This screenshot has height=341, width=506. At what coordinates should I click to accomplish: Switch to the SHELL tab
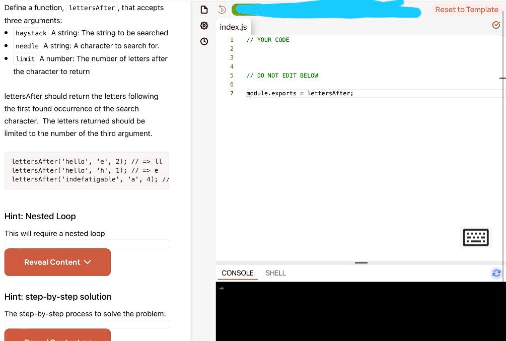pos(276,273)
